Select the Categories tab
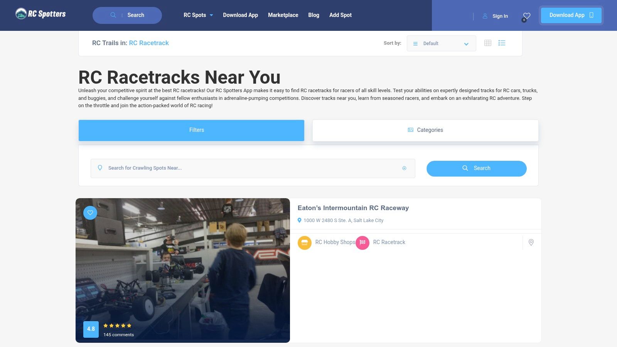This screenshot has height=347, width=617. coord(425,130)
